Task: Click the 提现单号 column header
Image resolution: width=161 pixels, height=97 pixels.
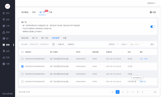Action: pyautogui.click(x=28, y=52)
